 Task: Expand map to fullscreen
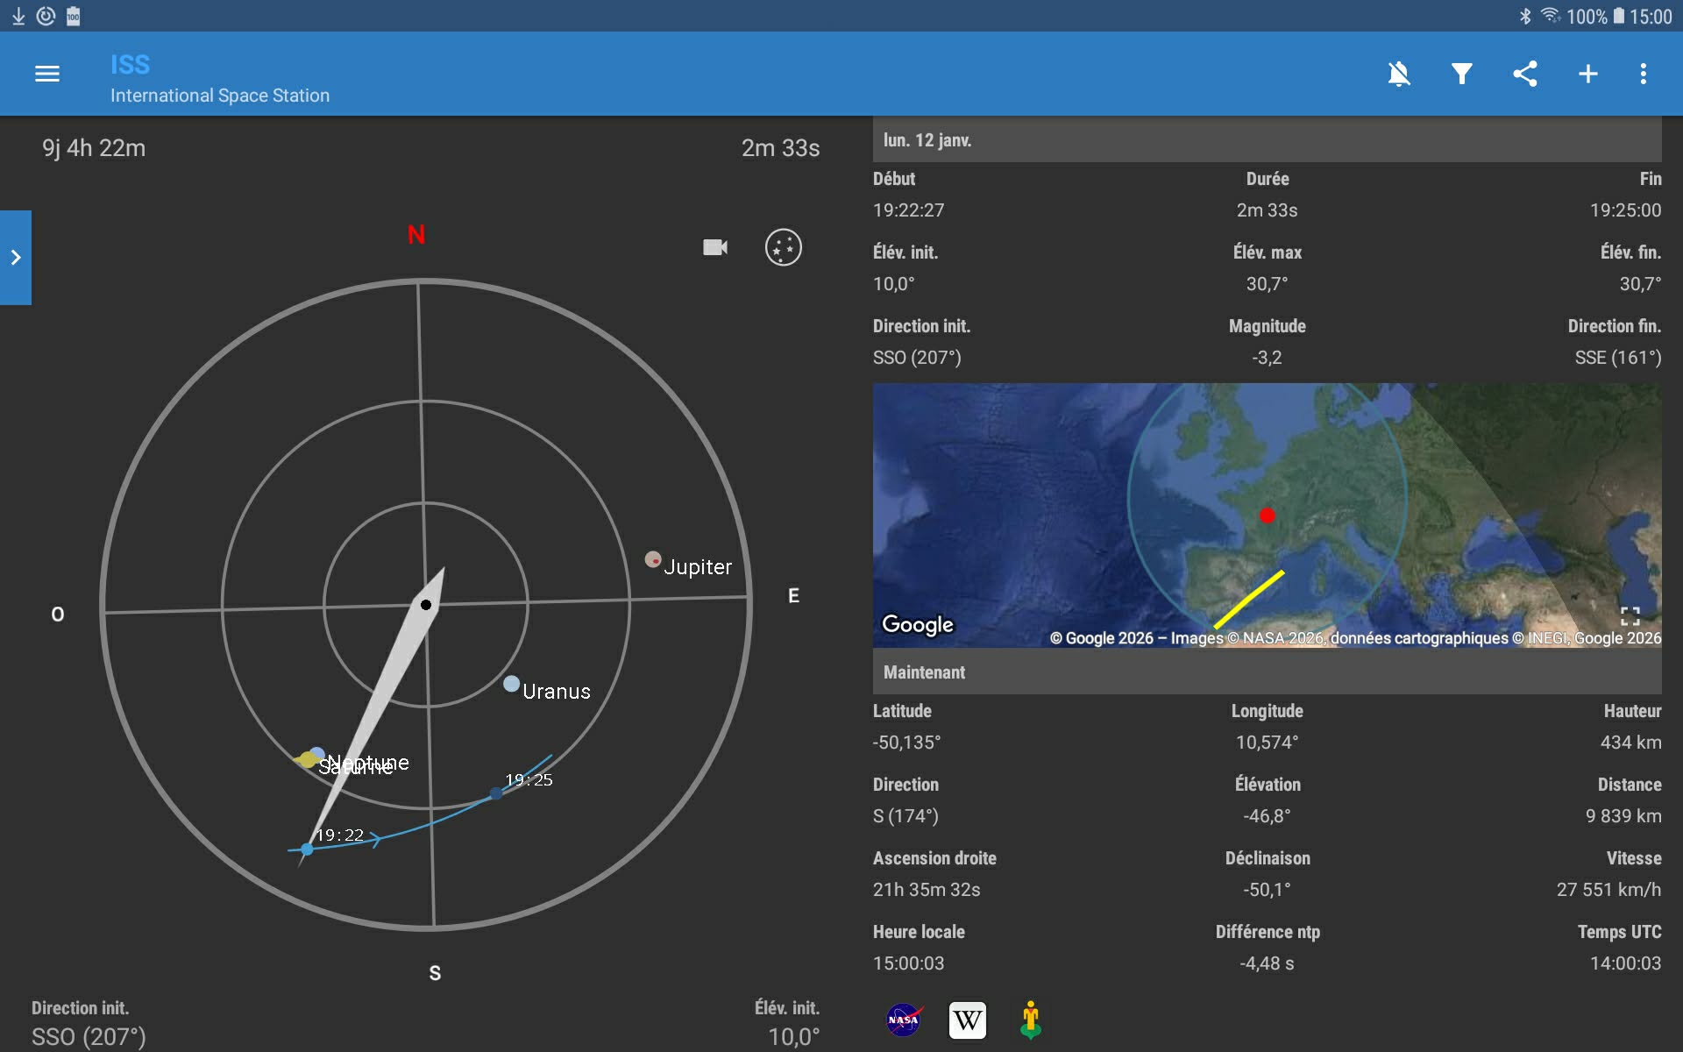point(1630,616)
